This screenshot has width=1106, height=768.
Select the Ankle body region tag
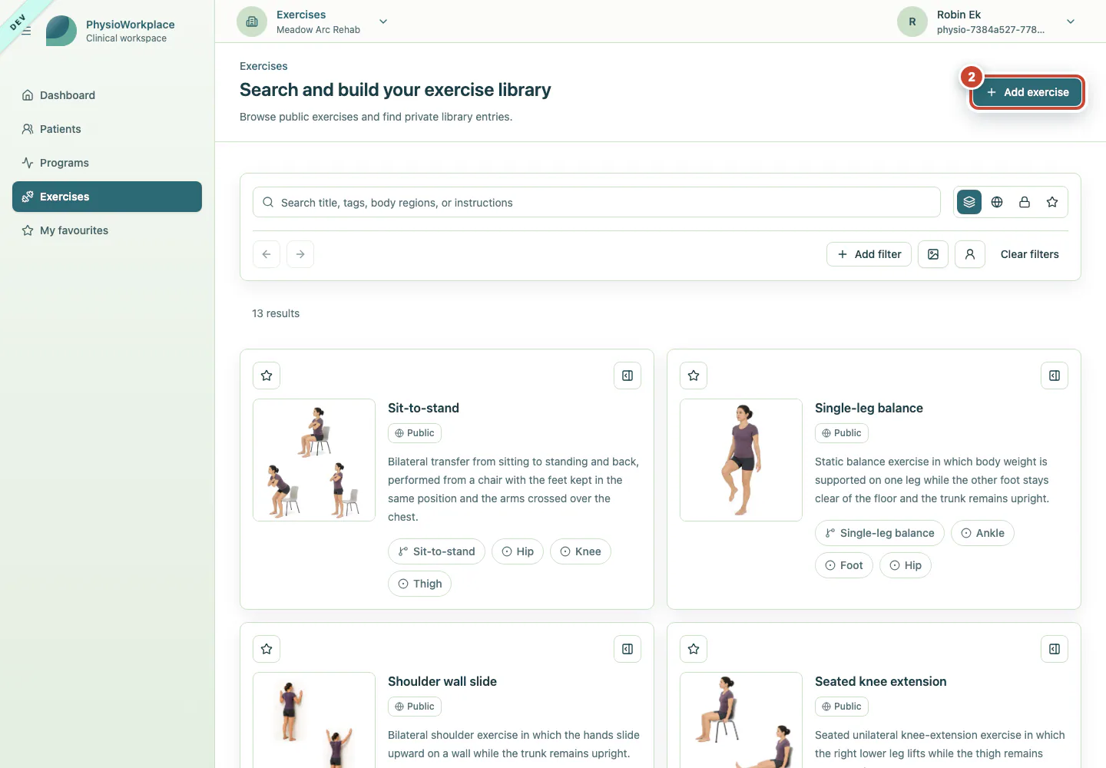click(x=982, y=533)
